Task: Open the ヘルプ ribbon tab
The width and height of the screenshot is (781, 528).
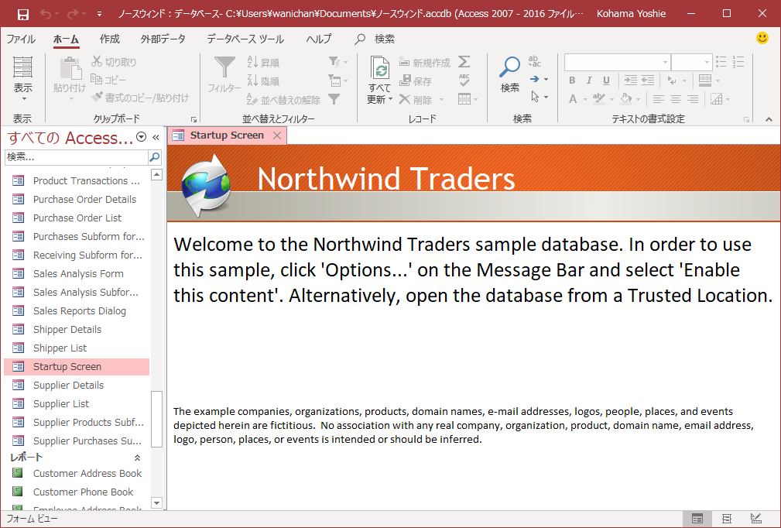Action: coord(319,39)
